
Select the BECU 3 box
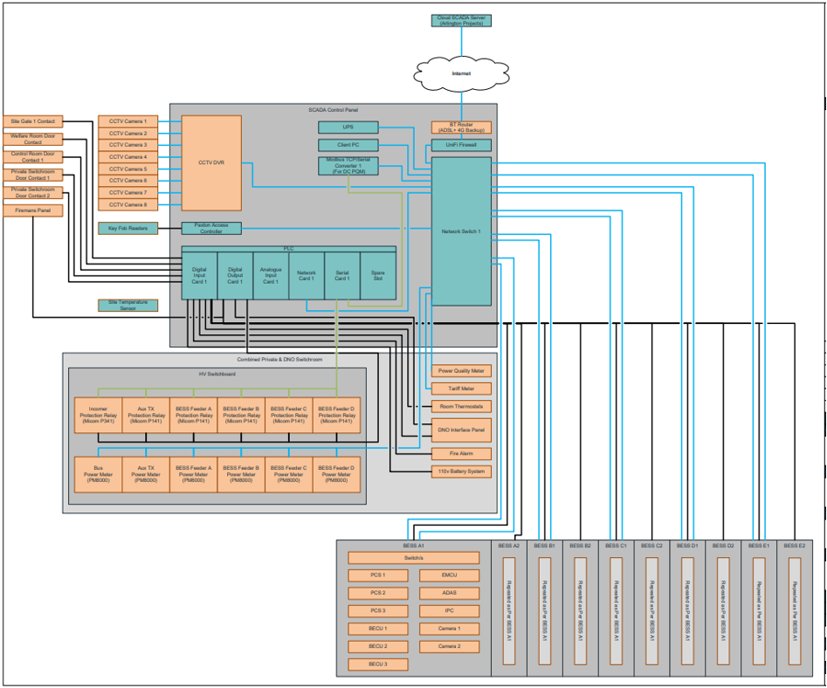[x=378, y=664]
